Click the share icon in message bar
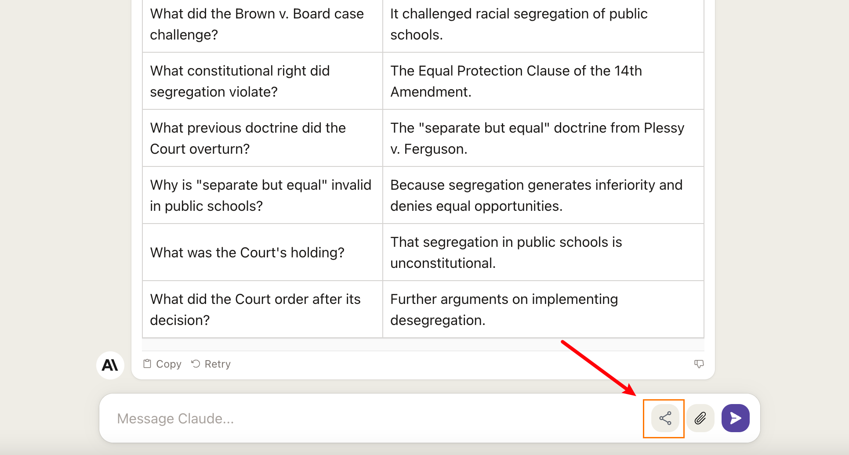The width and height of the screenshot is (849, 455). click(665, 418)
